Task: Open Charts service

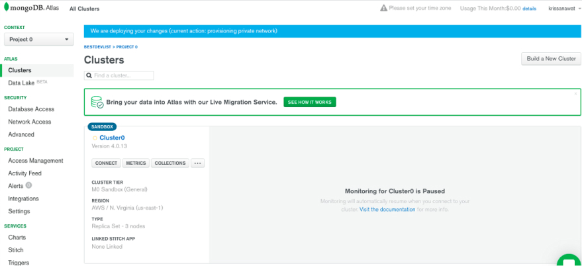Action: 17,238
